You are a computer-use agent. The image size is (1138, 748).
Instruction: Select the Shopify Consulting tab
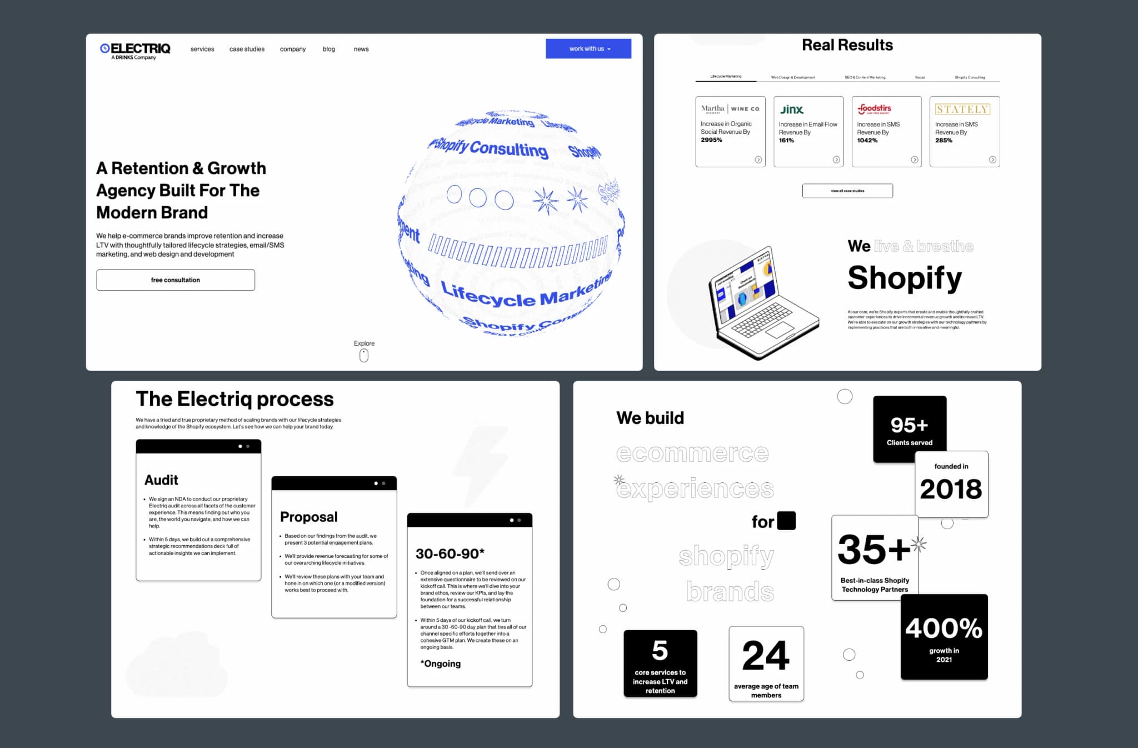point(967,76)
